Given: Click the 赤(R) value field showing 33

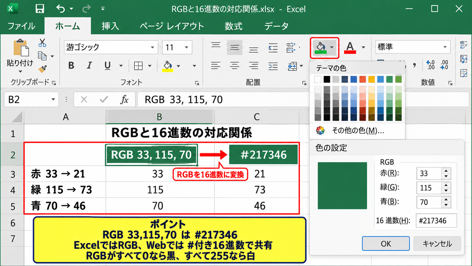Looking at the screenshot, I should tap(429, 173).
